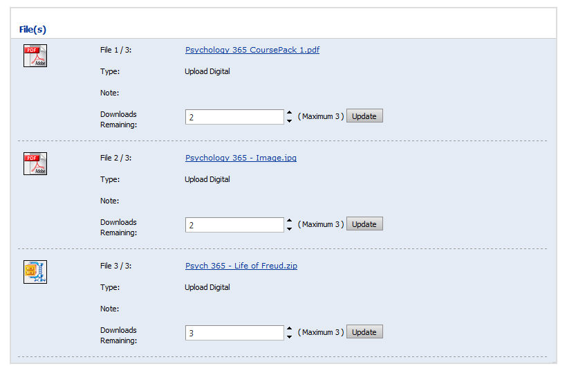Focus File 1 downloads remaining field
Viewport: 567px width, 373px height.
tap(234, 117)
